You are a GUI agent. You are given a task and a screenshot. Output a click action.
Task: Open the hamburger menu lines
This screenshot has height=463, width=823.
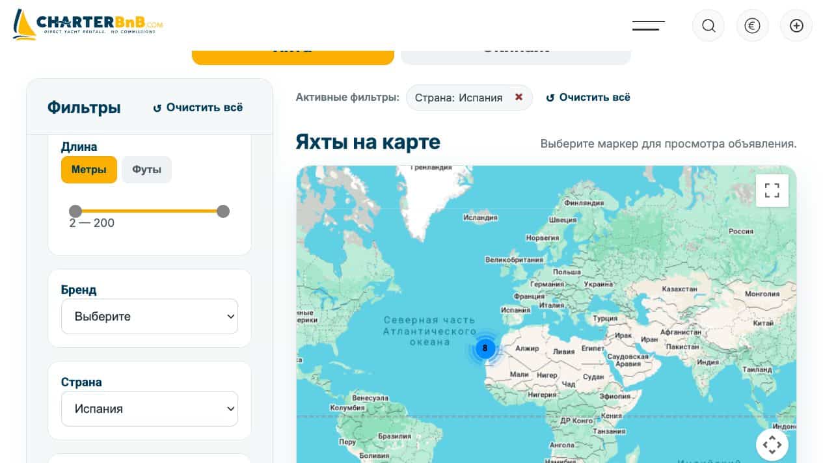pos(648,25)
